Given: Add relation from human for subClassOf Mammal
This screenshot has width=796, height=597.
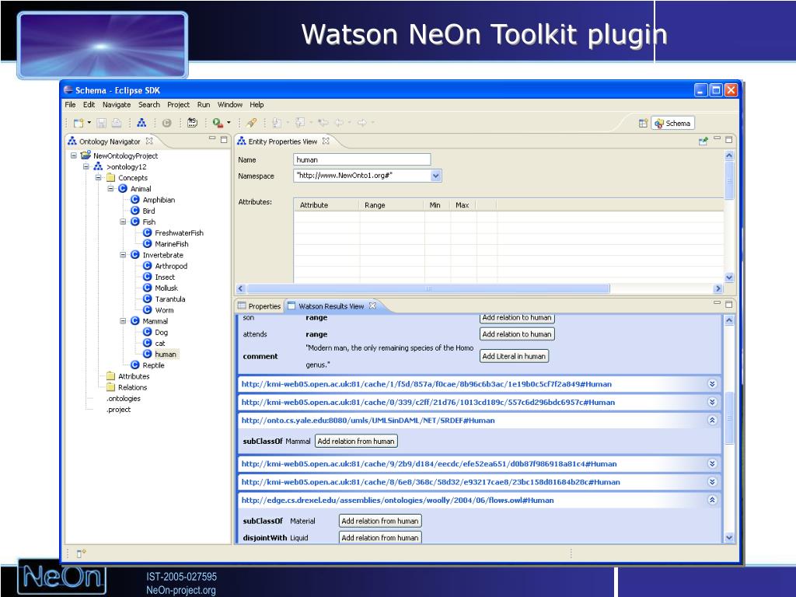Looking at the screenshot, I should (x=356, y=442).
